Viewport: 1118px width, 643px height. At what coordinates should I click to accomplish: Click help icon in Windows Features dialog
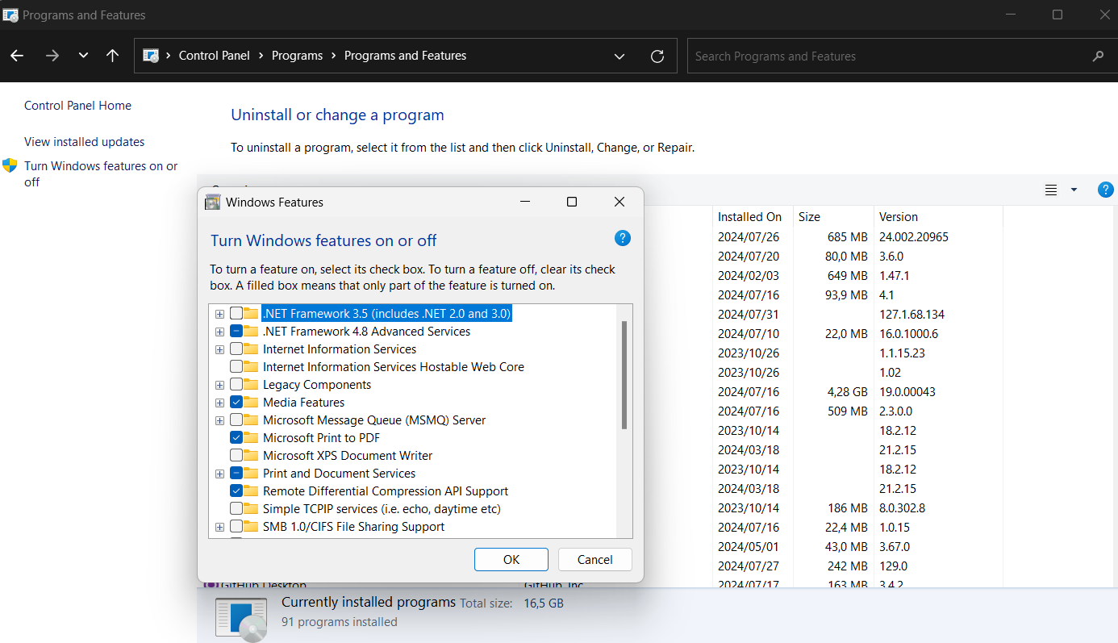click(x=623, y=238)
